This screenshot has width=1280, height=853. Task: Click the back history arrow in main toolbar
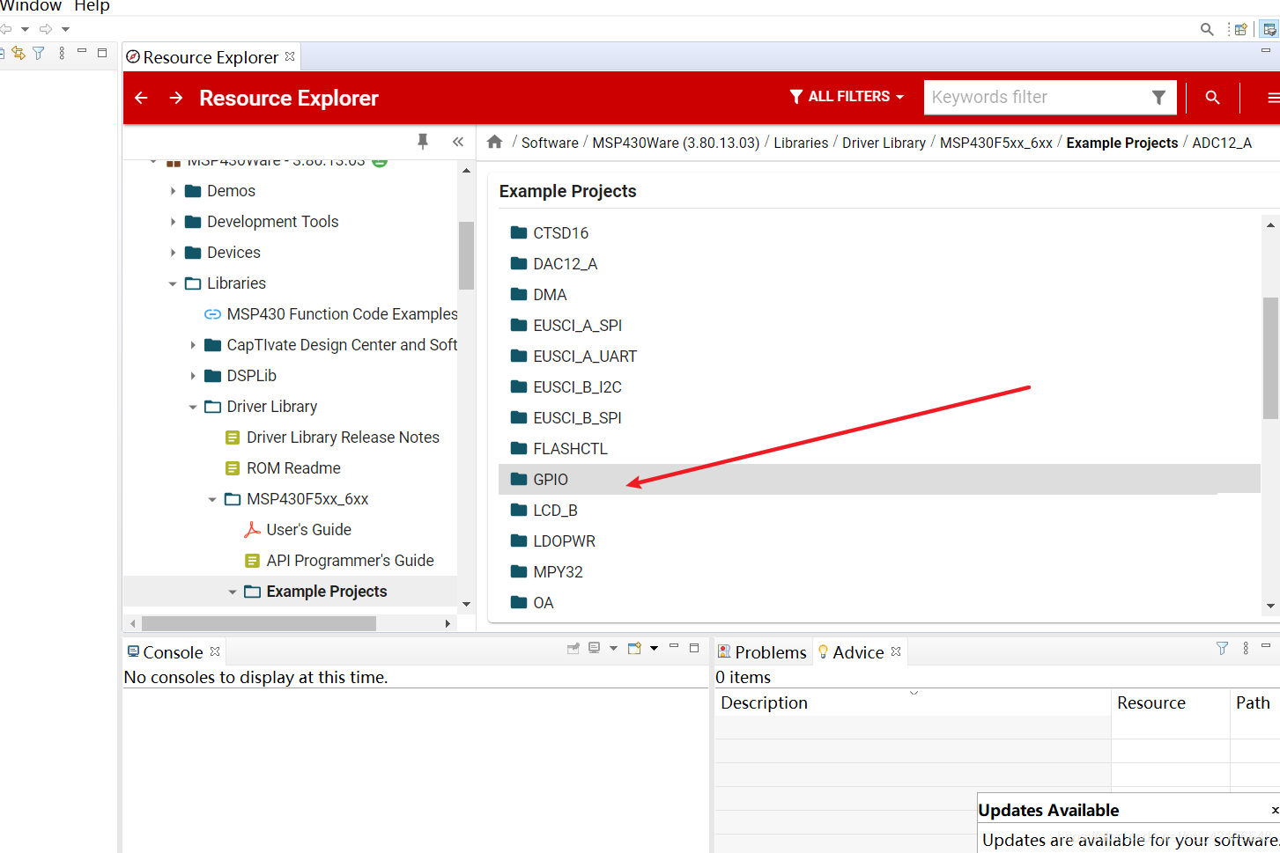[x=6, y=29]
